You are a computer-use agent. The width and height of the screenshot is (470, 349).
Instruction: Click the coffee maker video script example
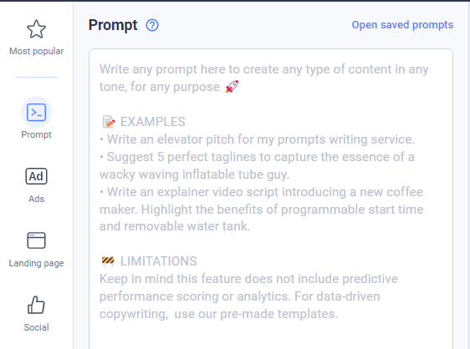[262, 210]
